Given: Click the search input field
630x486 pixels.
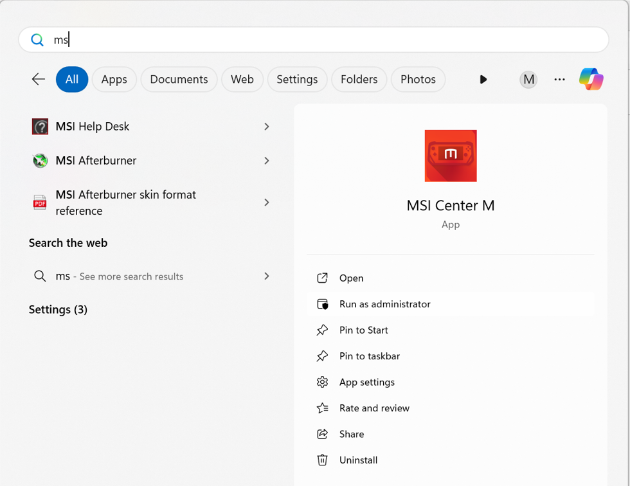Looking at the screenshot, I should pyautogui.click(x=321, y=40).
